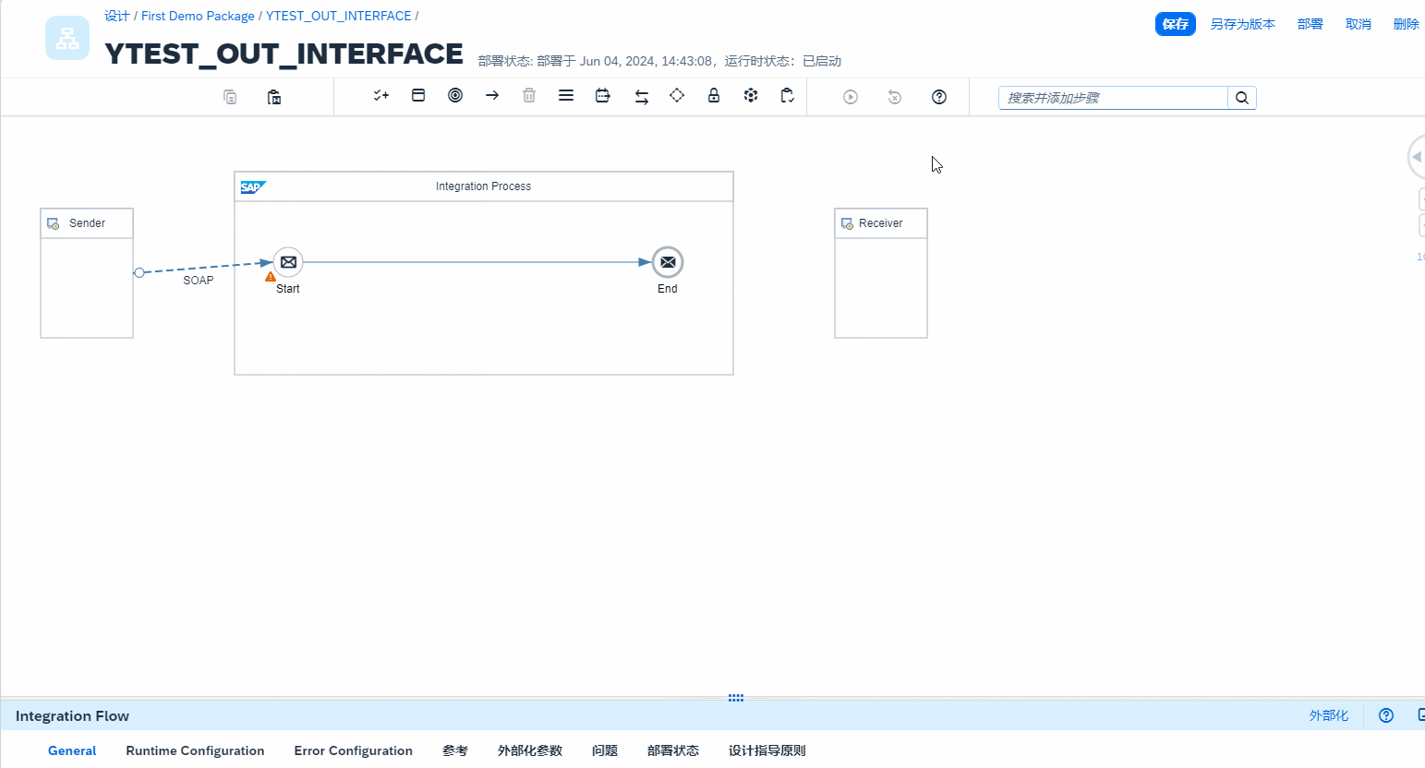Select the connector arrow tool
This screenshot has height=768, width=1425.
pyautogui.click(x=492, y=96)
